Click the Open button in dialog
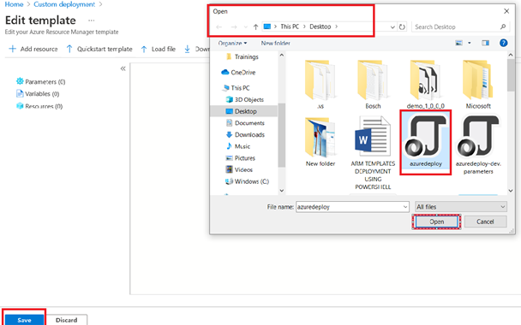This screenshot has height=325, width=521. pos(436,222)
